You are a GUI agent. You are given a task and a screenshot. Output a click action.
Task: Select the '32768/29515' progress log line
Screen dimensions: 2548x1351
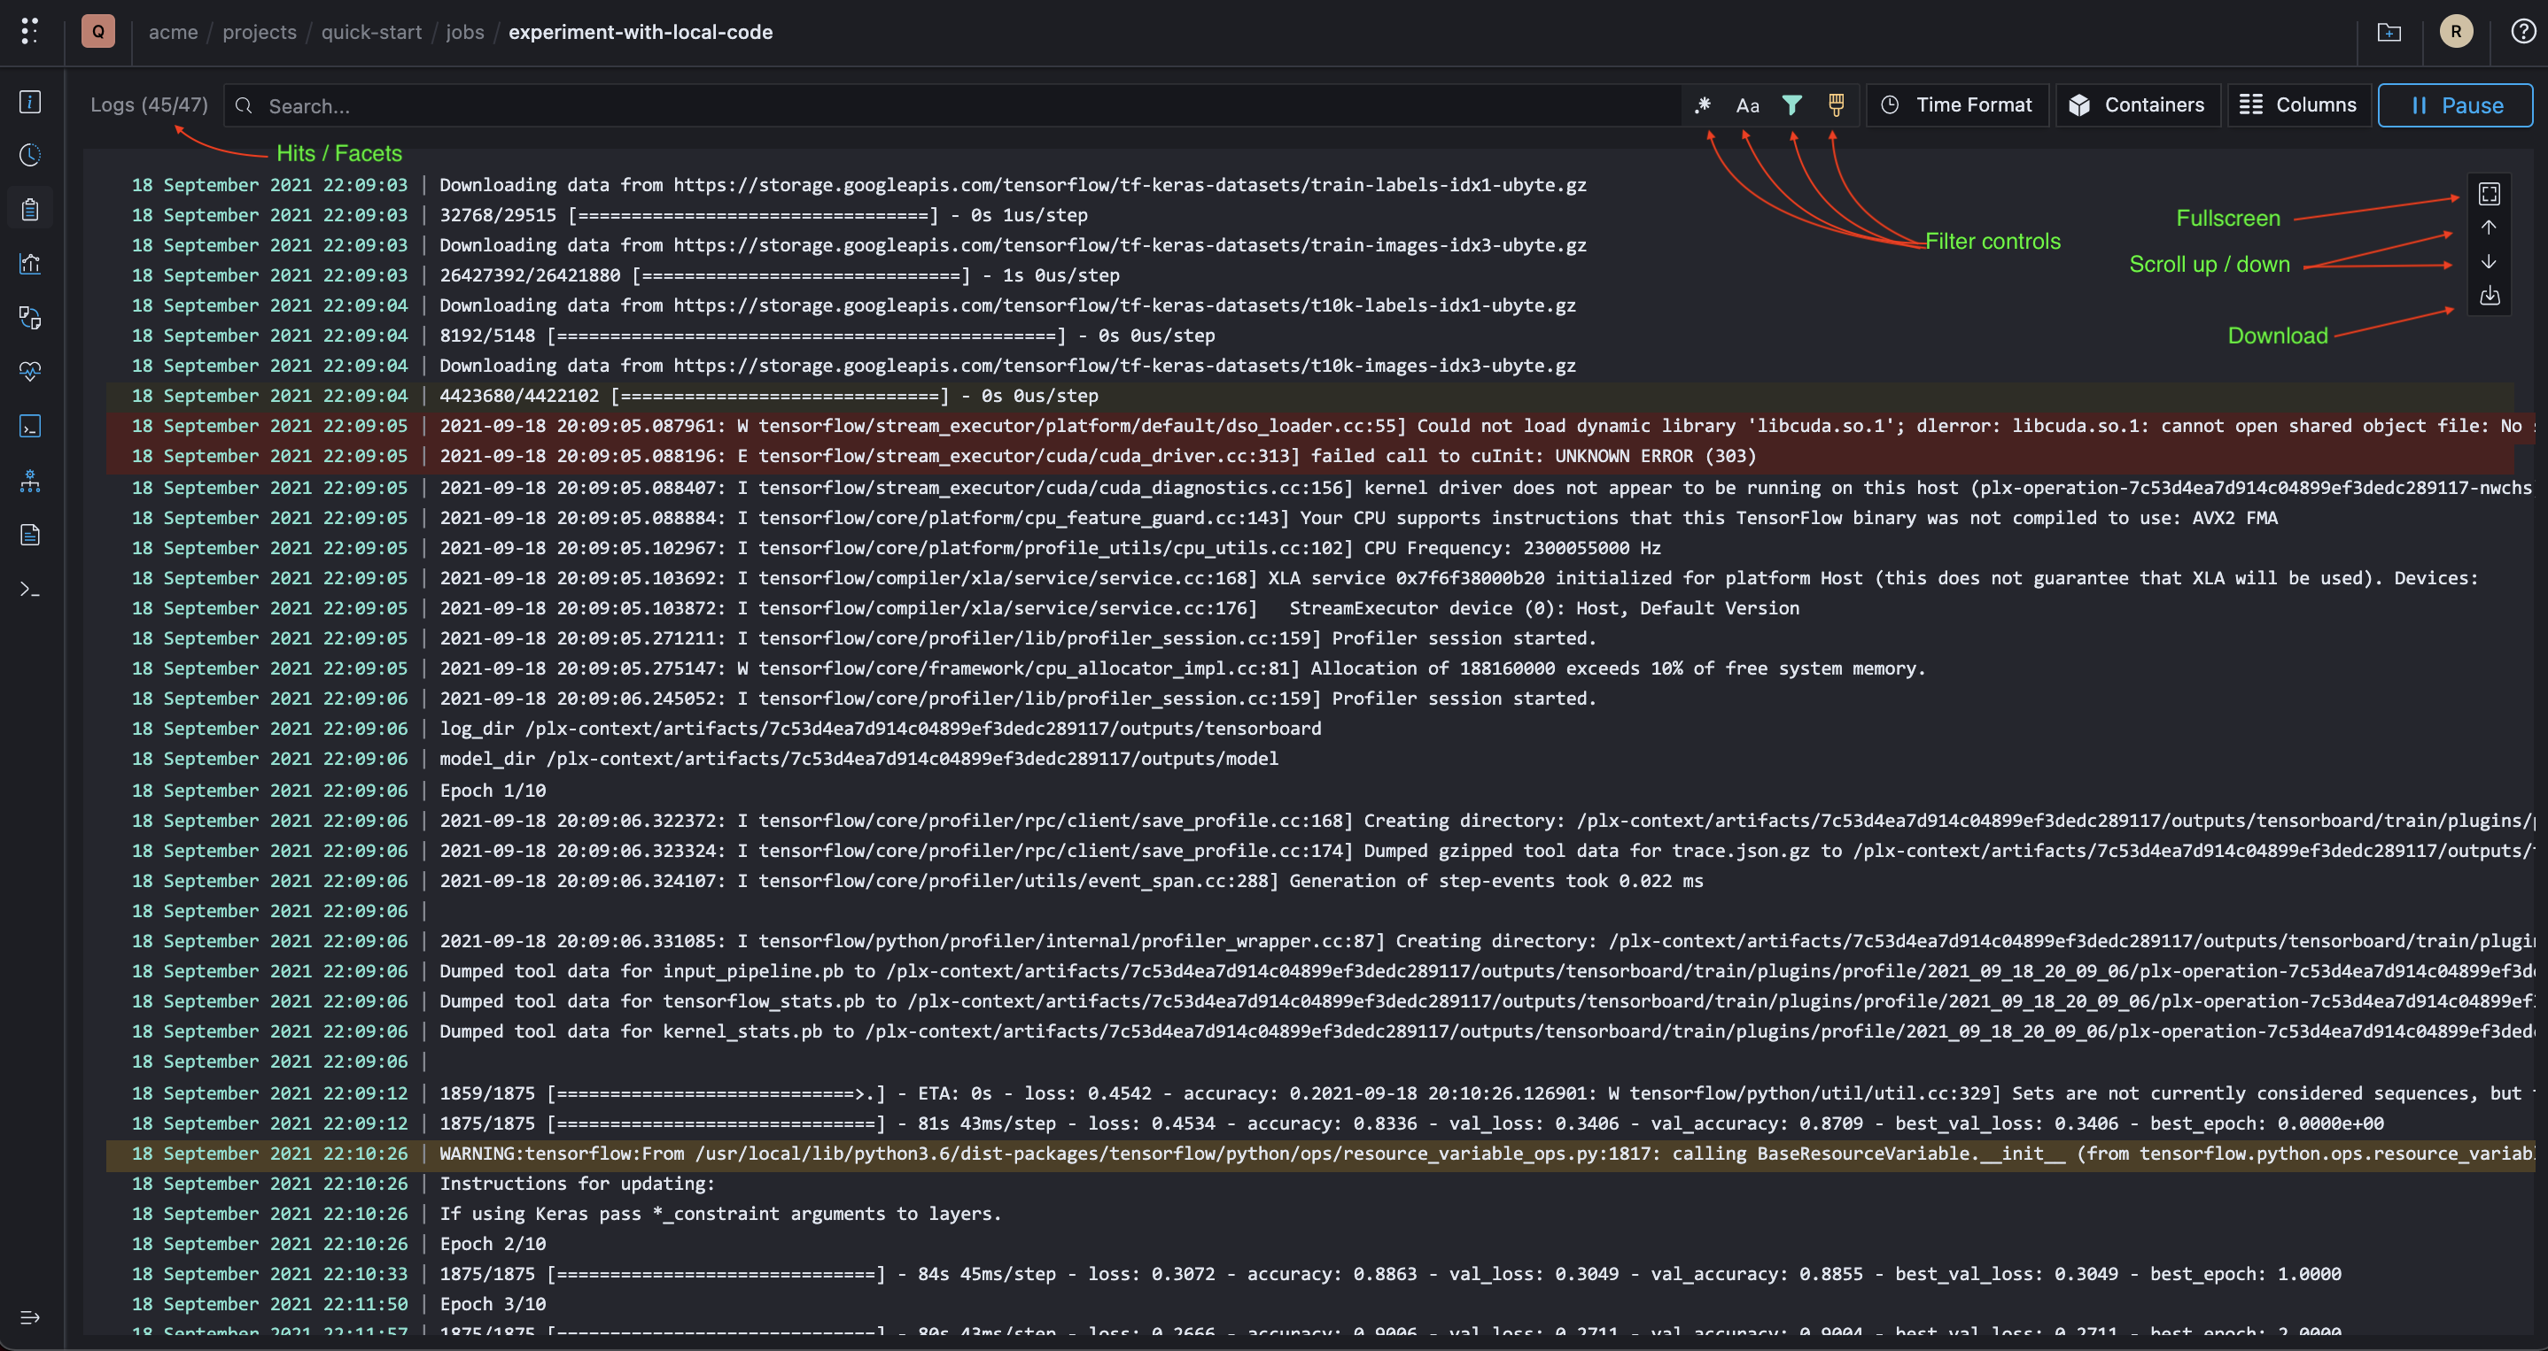[1310, 214]
